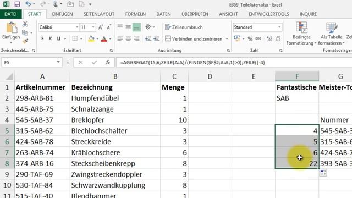Click the Einfügen paste icon
The width and height of the screenshot is (352, 198).
[11, 28]
